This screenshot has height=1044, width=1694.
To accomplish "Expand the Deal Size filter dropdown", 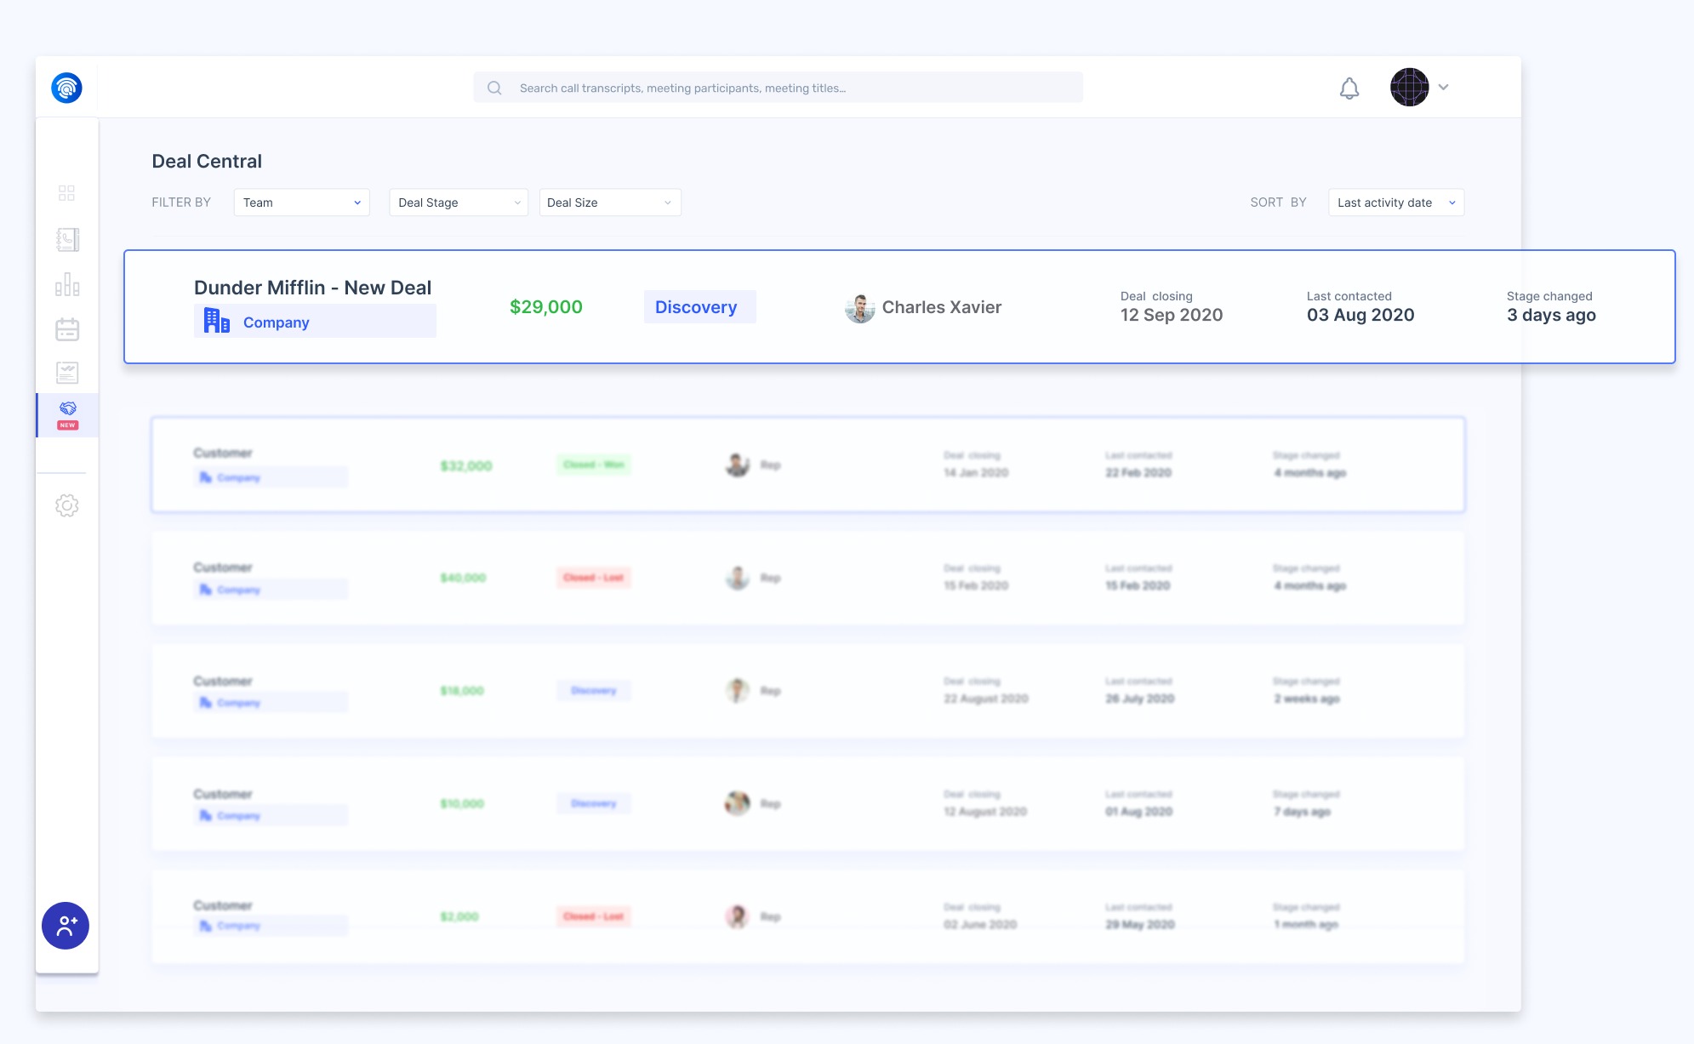I will click(x=609, y=203).
